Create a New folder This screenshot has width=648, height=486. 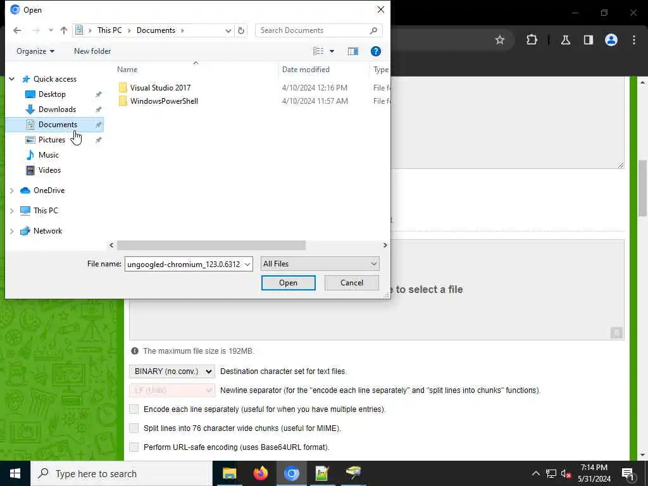pyautogui.click(x=92, y=51)
